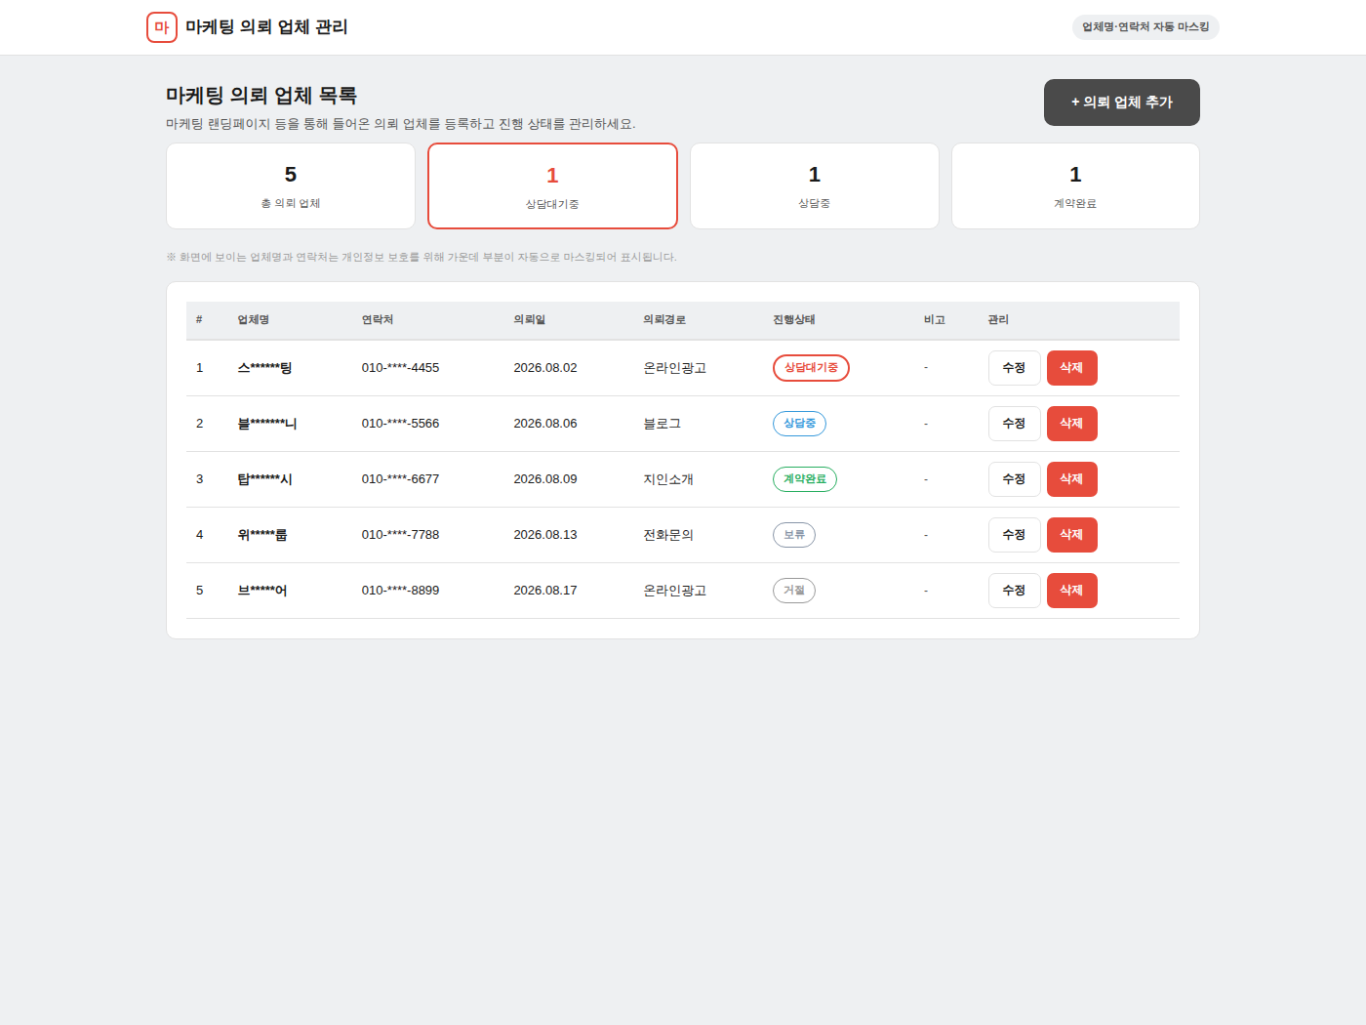The image size is (1366, 1025).
Task: Click 수정 in the 전화문의 row
Action: click(x=1014, y=535)
